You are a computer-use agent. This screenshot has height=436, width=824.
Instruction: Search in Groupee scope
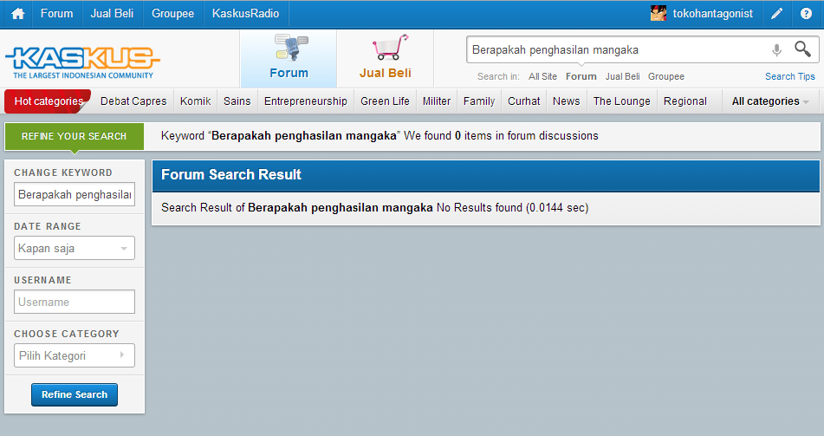pyautogui.click(x=665, y=76)
